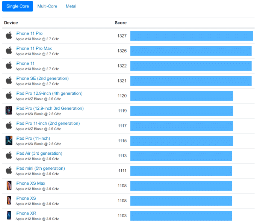The height and width of the screenshot is (221, 263).
Task: Open the Metal tab
Action: (71, 6)
